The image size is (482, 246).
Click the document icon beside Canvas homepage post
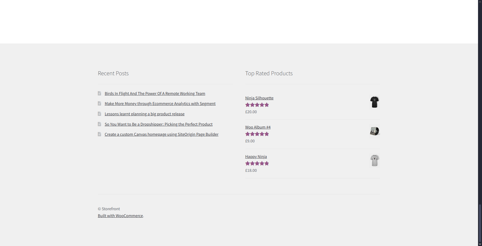(100, 134)
